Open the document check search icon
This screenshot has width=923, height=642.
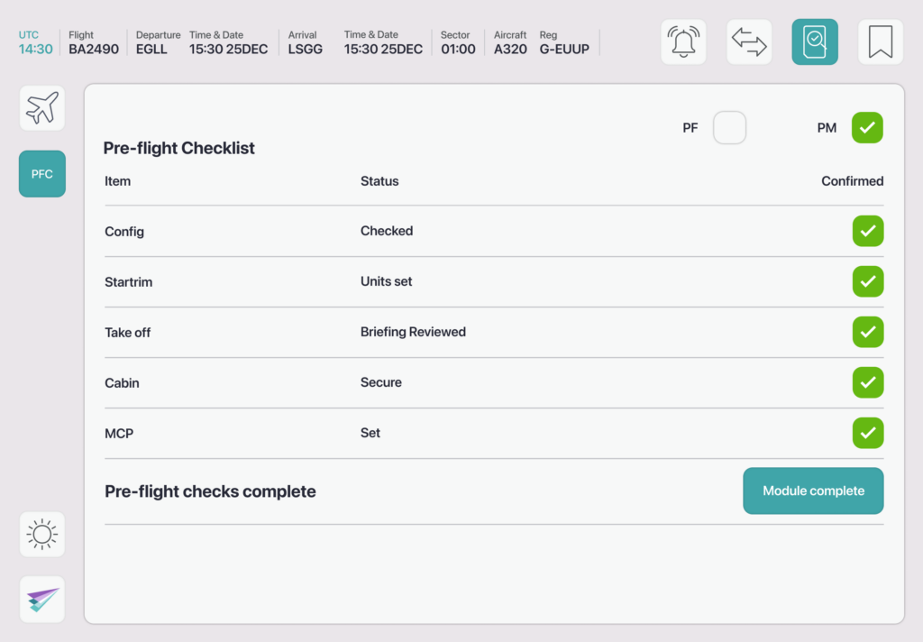pos(815,42)
